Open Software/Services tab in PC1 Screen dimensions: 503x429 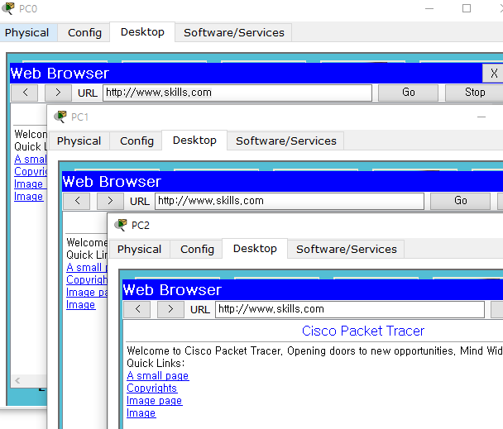tap(286, 141)
